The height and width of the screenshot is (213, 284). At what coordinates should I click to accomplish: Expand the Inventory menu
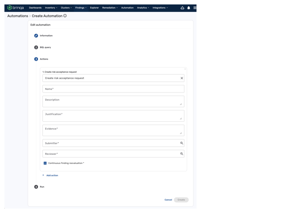(x=51, y=8)
